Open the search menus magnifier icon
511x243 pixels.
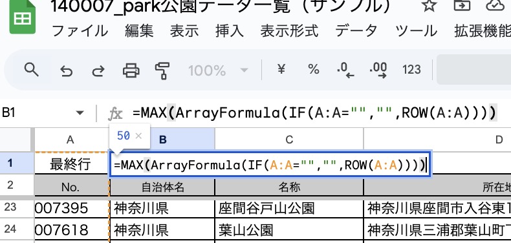(32, 70)
